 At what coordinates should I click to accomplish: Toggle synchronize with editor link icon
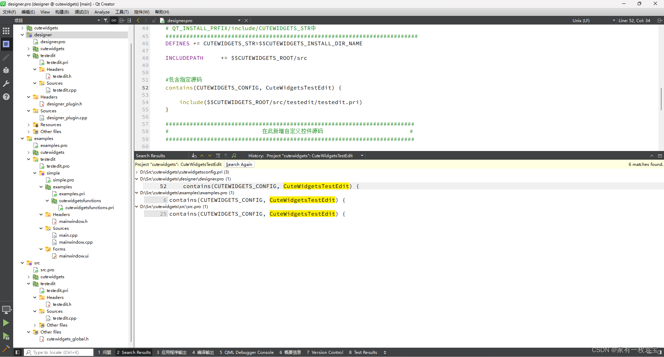(x=114, y=20)
